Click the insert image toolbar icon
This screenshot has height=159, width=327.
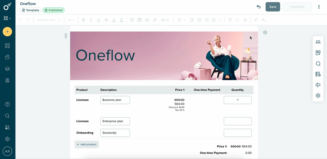click(132, 20)
